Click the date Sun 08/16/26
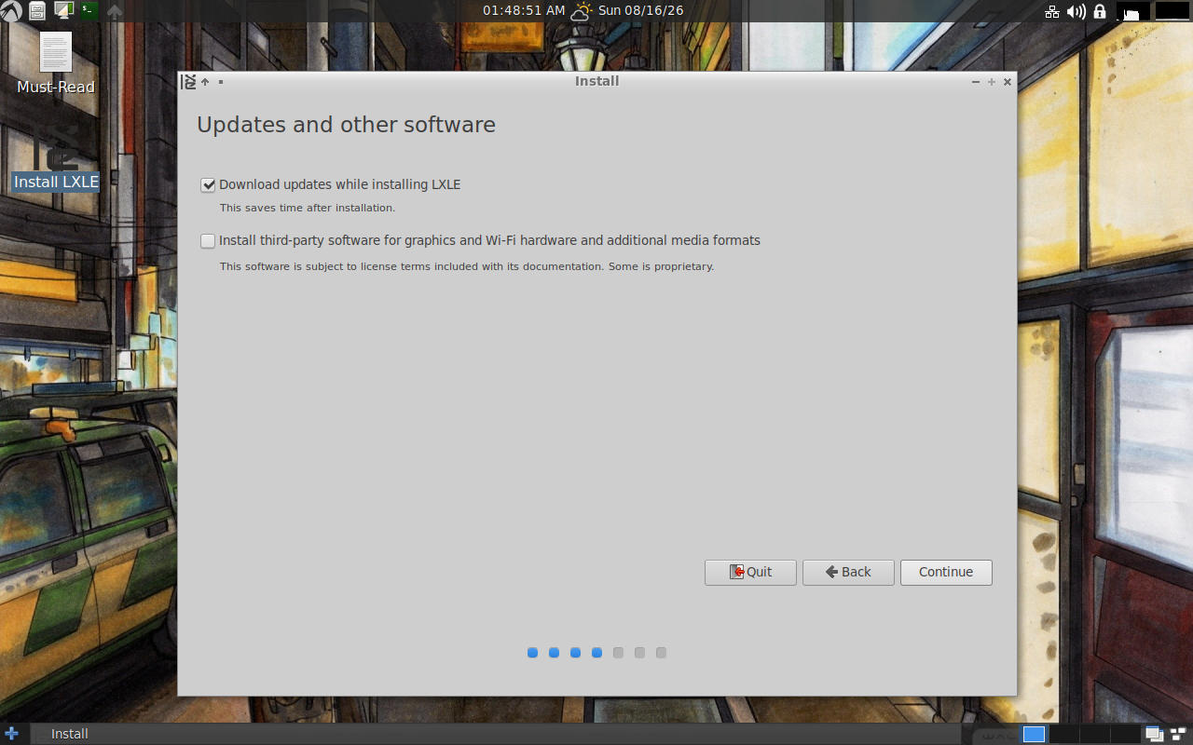 (640, 11)
